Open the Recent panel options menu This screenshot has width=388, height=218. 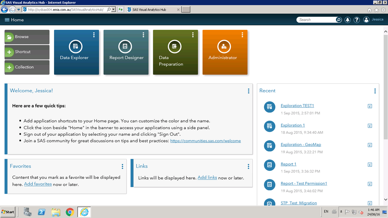(375, 91)
